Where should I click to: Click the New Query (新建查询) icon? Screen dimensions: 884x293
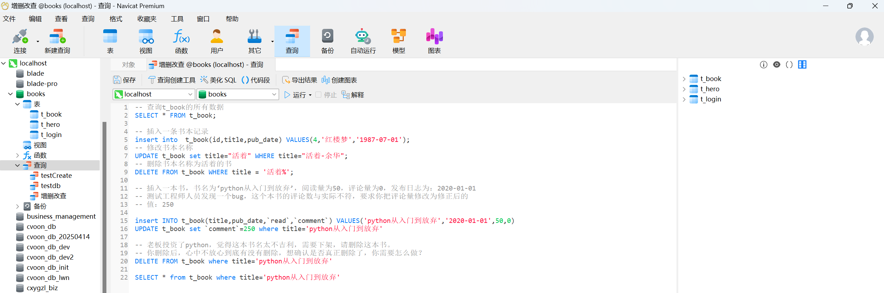coord(57,41)
